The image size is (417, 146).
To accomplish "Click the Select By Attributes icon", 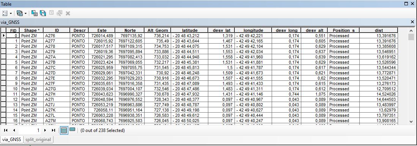I will pyautogui.click(x=34, y=13).
